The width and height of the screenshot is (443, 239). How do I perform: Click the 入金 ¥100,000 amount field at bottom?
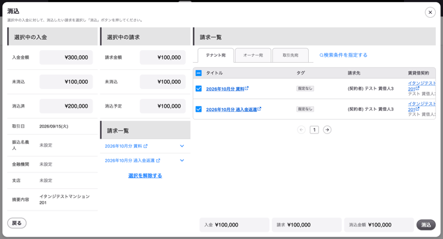234,225
